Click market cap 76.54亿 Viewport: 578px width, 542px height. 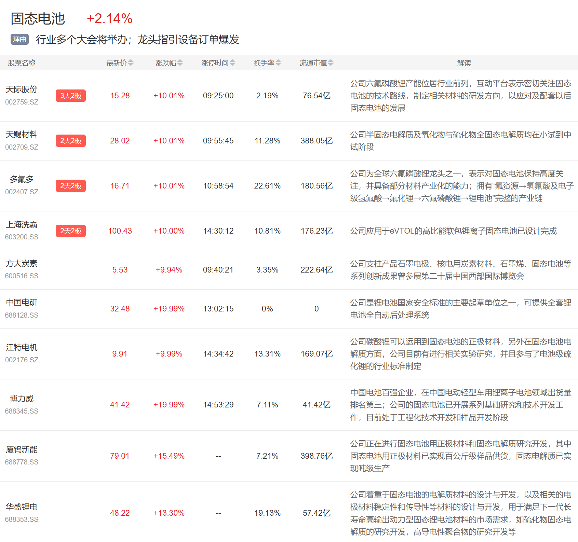pos(317,96)
